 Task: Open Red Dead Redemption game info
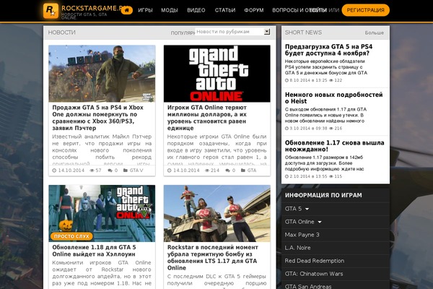314,261
